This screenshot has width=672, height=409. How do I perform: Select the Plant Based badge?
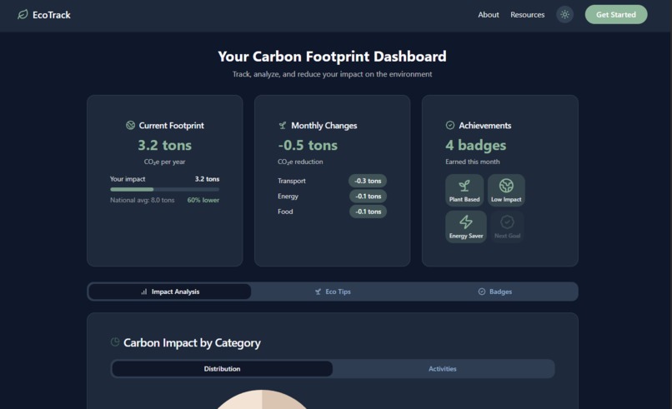pyautogui.click(x=464, y=190)
